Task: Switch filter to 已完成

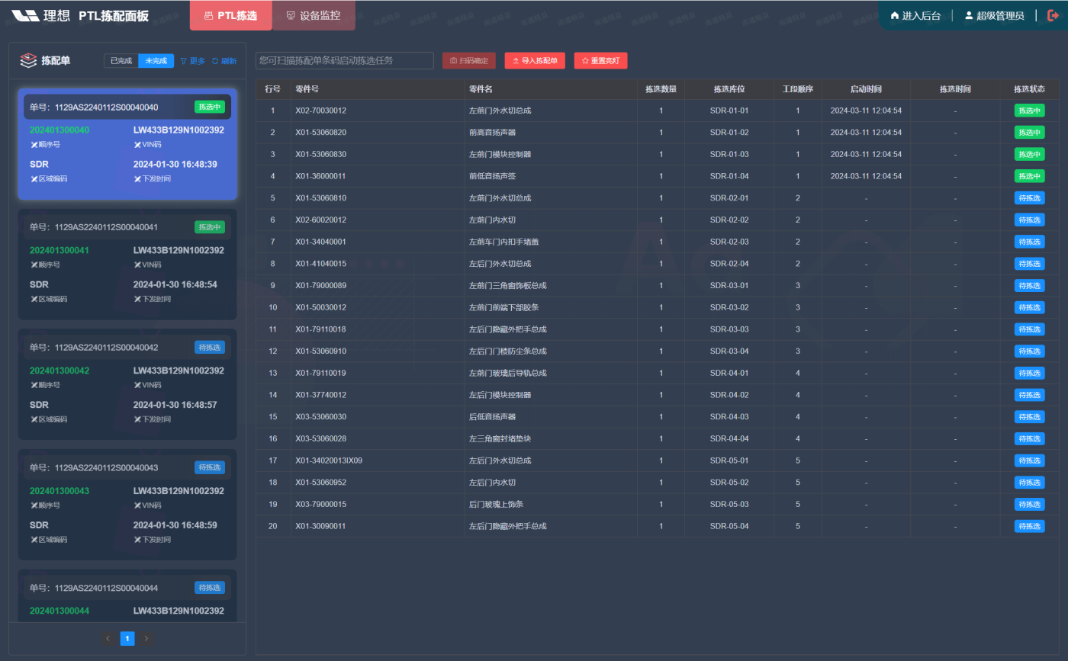Action: point(121,61)
